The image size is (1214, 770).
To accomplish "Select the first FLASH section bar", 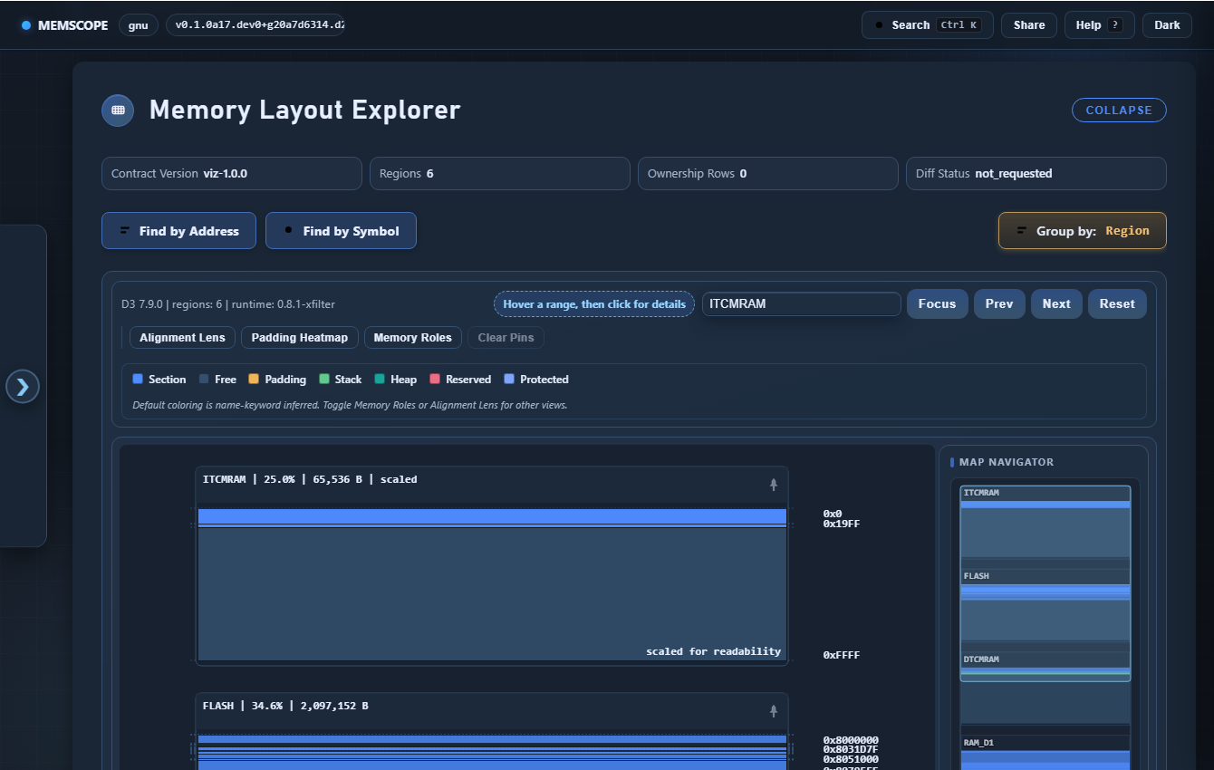I will [492, 739].
